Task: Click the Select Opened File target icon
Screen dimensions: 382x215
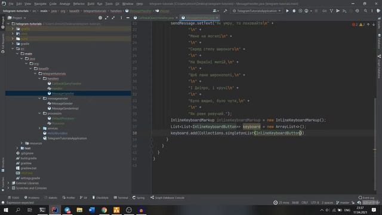Action: (100, 18)
